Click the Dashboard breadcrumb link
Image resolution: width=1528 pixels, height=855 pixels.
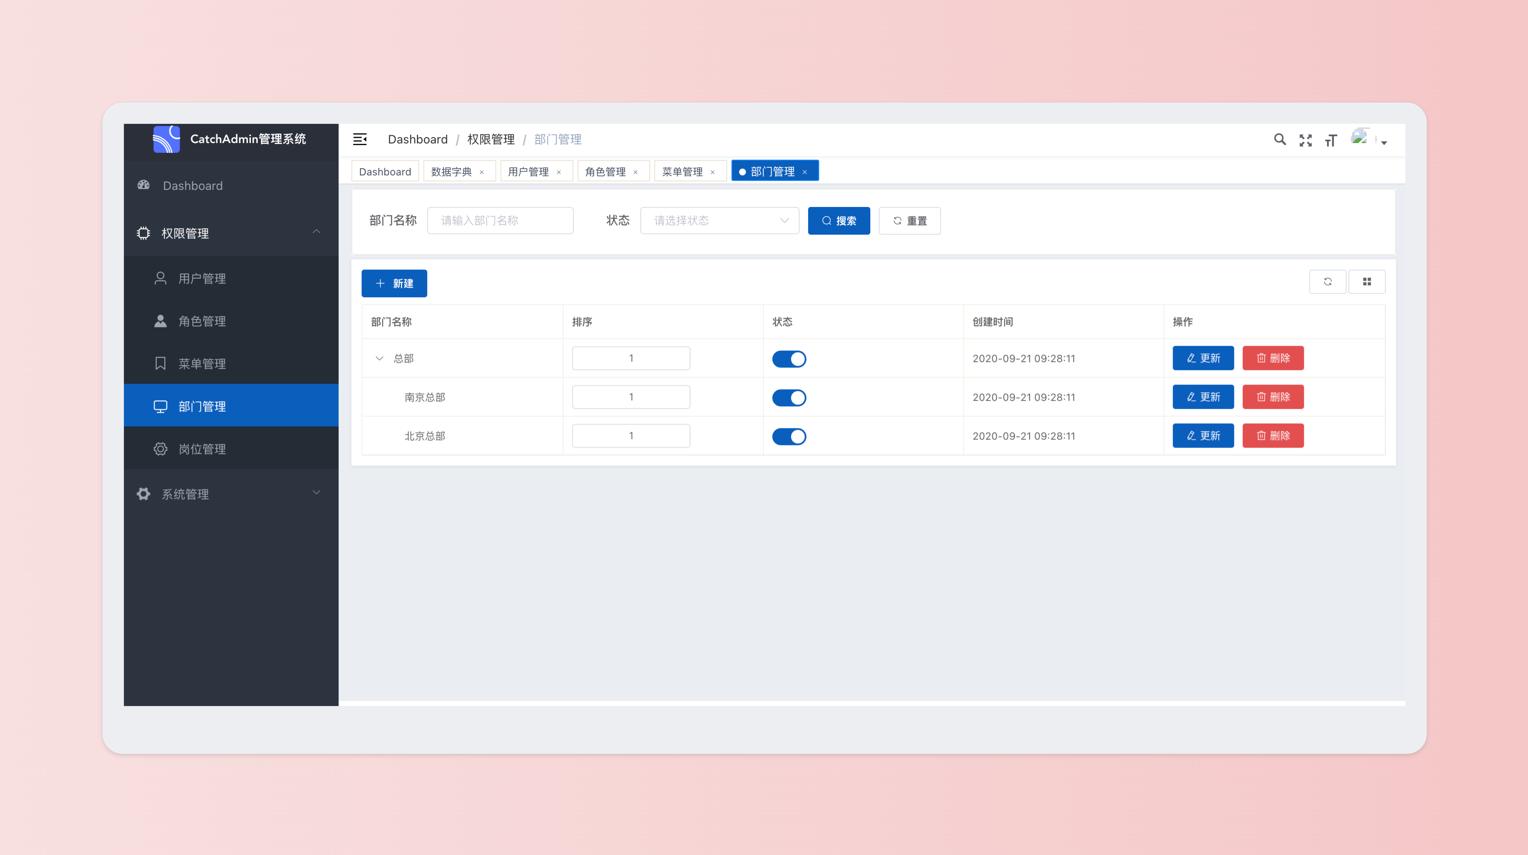coord(417,139)
